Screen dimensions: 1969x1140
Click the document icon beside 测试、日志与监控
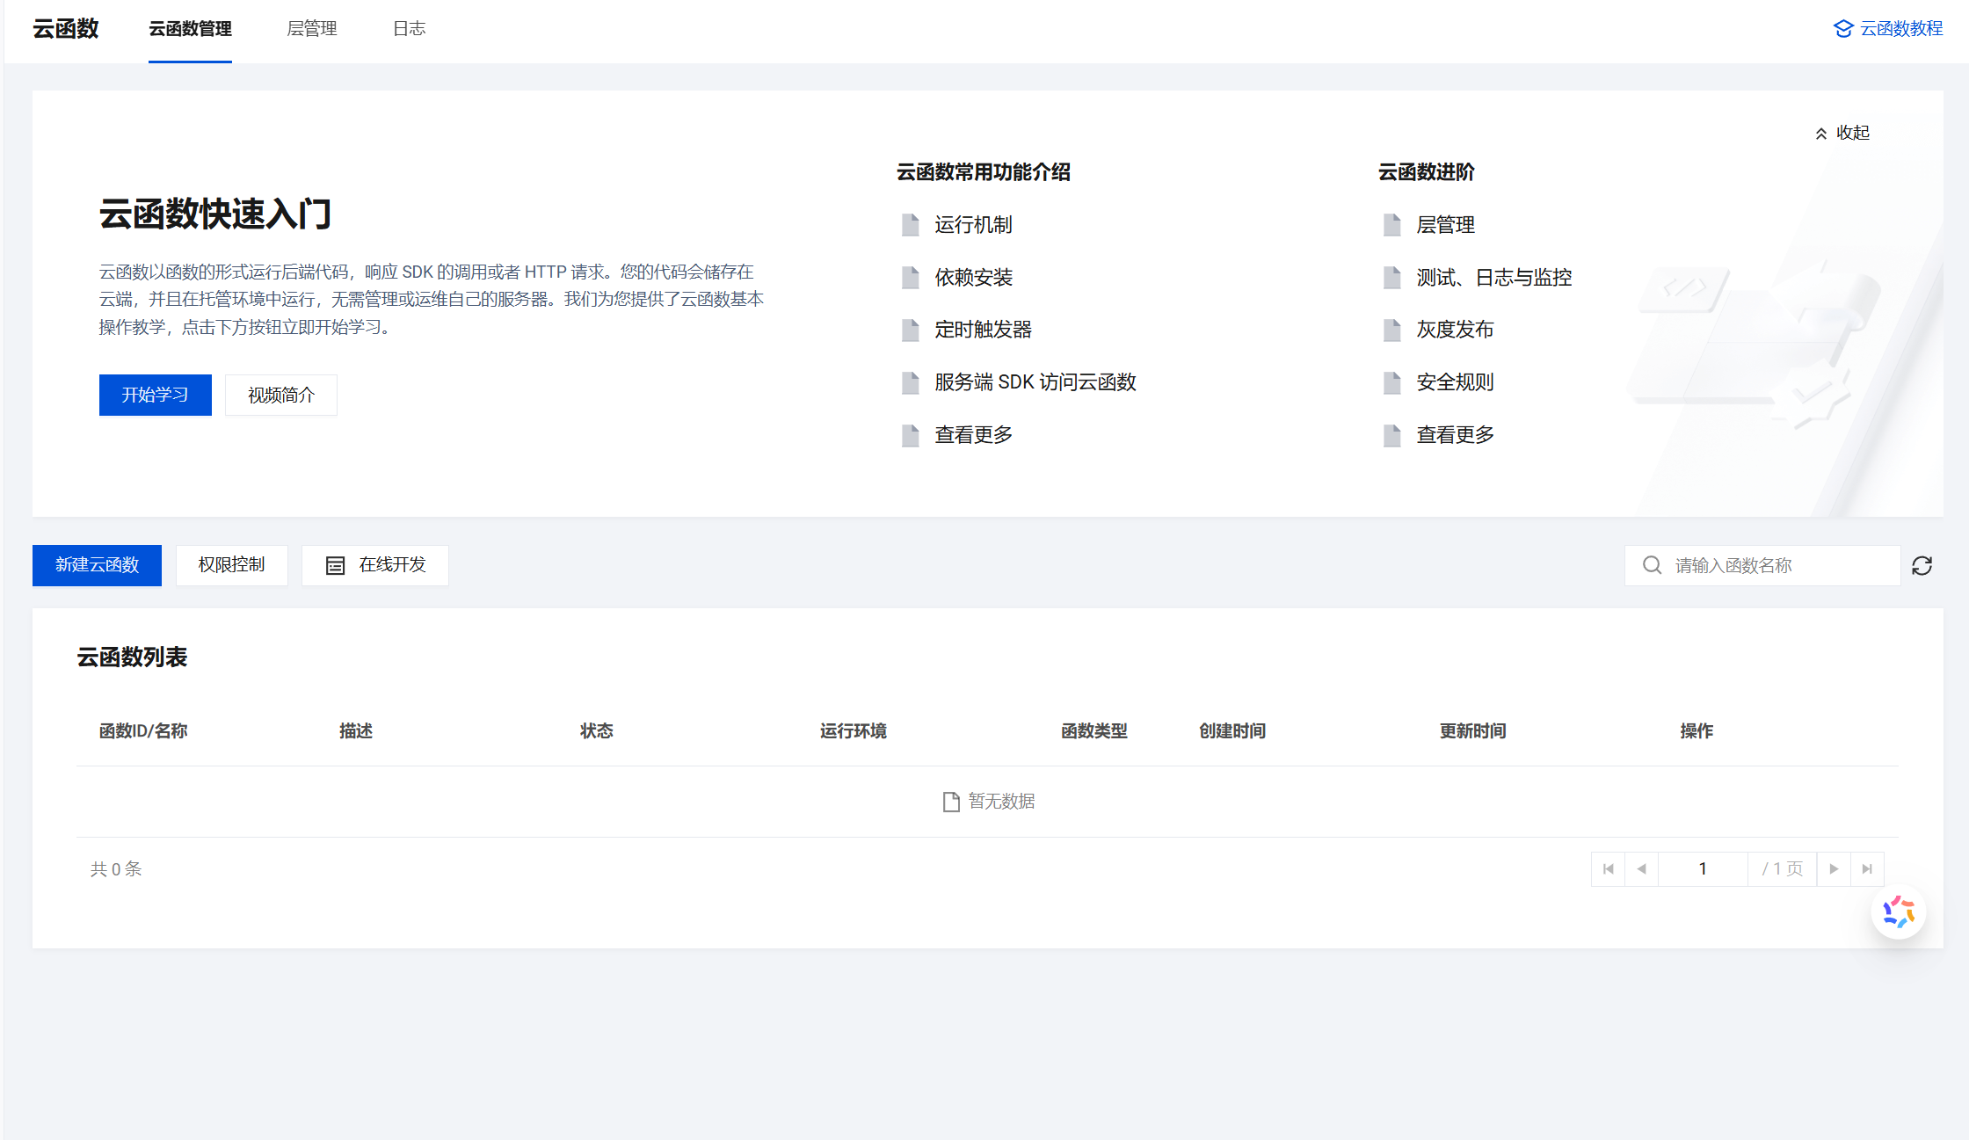[x=1392, y=278]
